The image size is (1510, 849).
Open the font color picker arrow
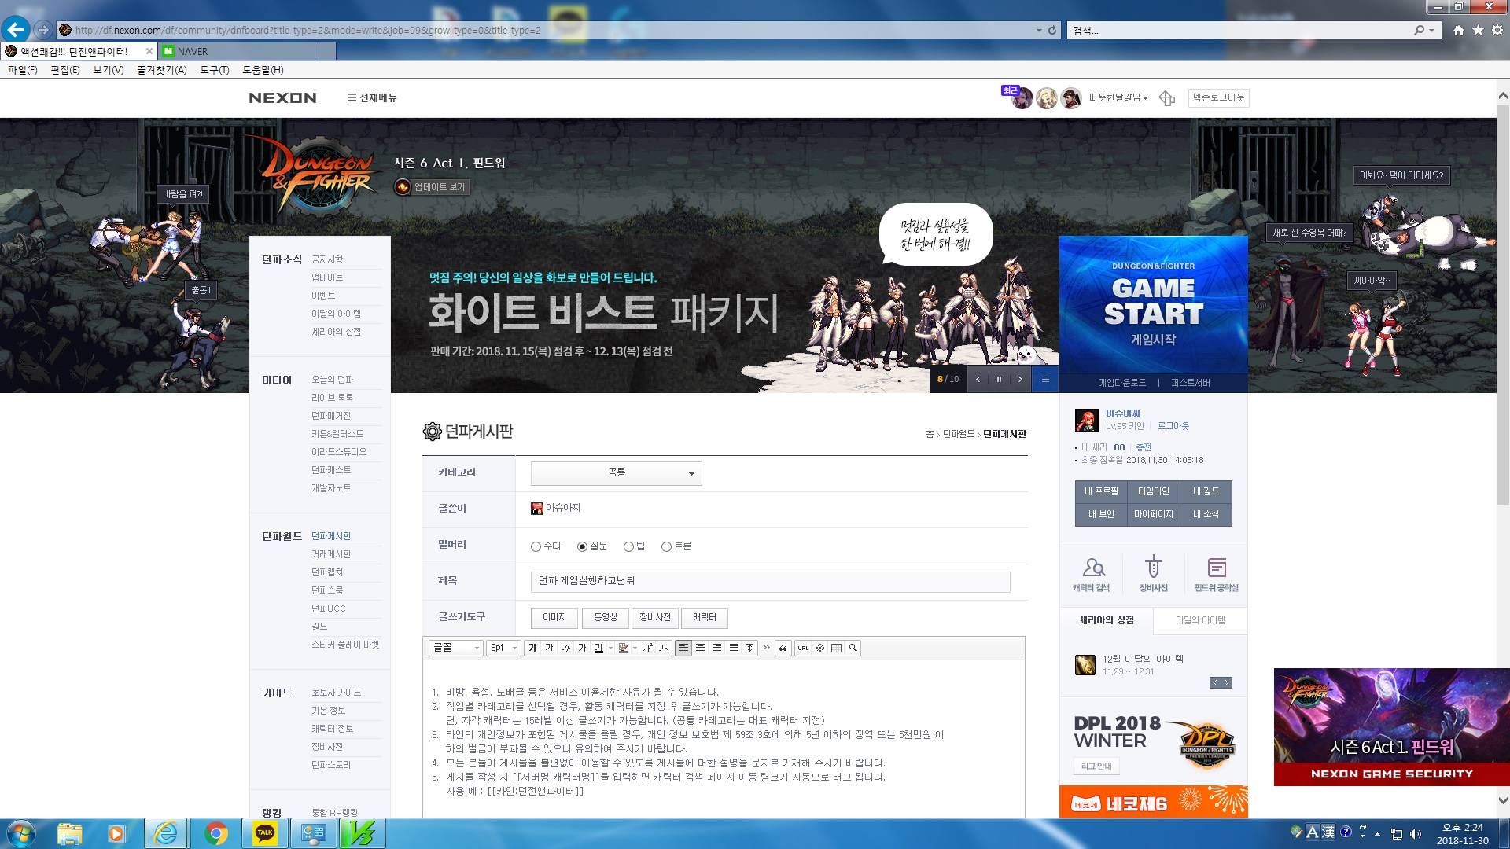(610, 648)
